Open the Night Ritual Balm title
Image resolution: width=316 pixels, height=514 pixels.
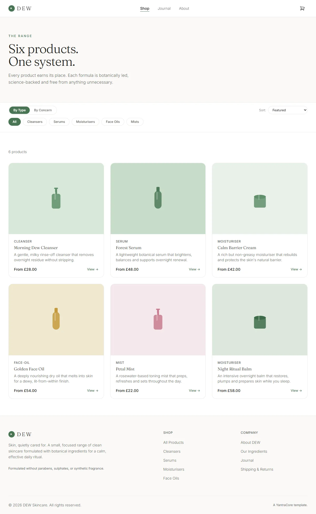[x=234, y=369]
